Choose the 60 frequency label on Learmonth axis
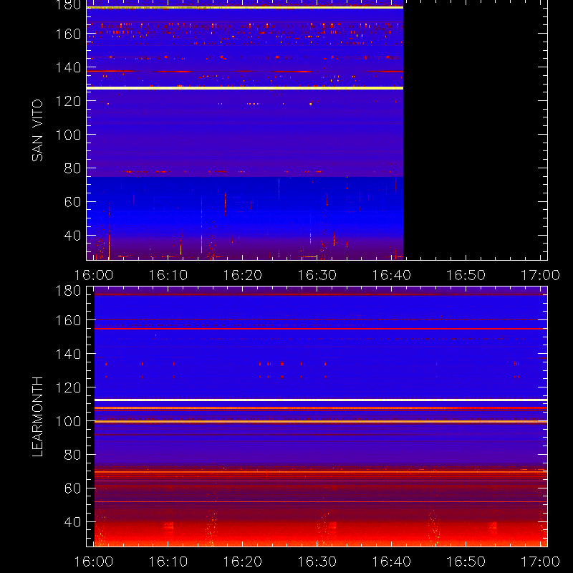Image resolution: width=573 pixels, height=573 pixels. coord(72,488)
